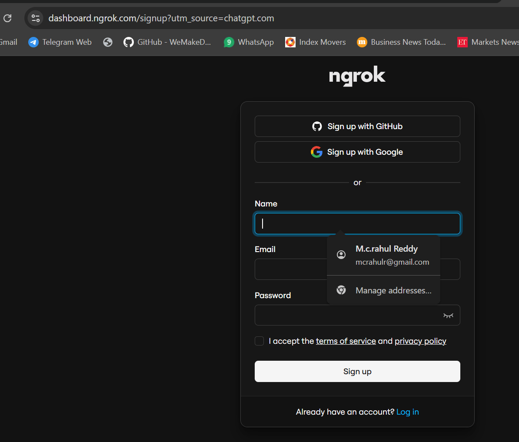Open the Telegram Web bookmark
Image resolution: width=519 pixels, height=442 pixels.
(x=60, y=42)
